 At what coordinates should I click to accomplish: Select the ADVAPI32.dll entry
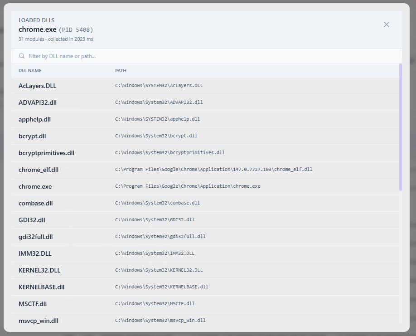[205, 102]
